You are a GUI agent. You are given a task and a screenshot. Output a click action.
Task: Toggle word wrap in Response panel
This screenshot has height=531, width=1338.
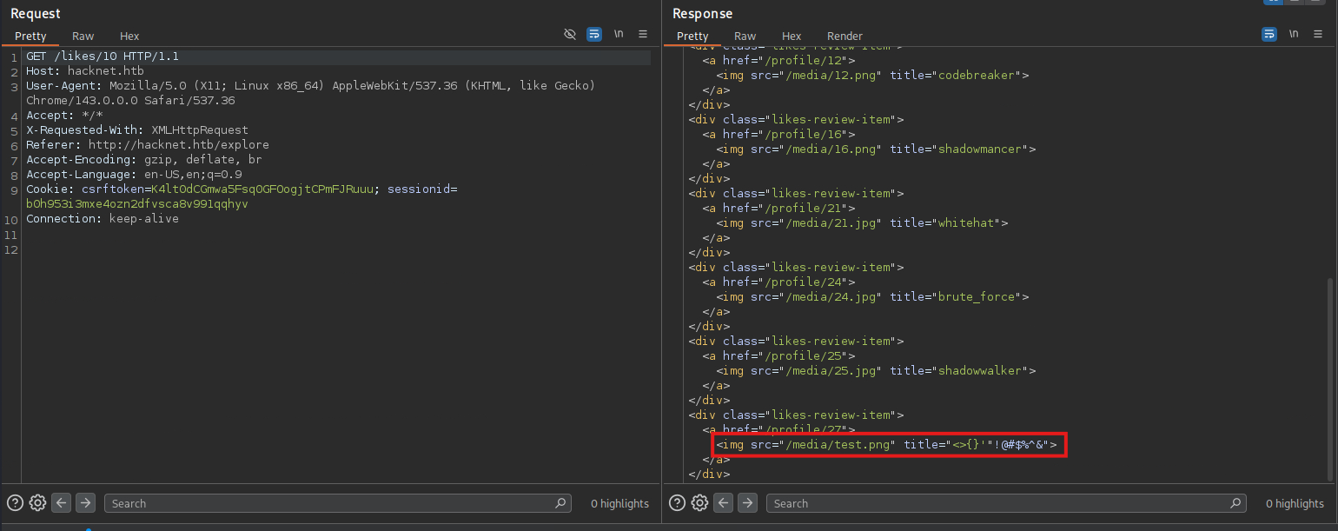1269,35
